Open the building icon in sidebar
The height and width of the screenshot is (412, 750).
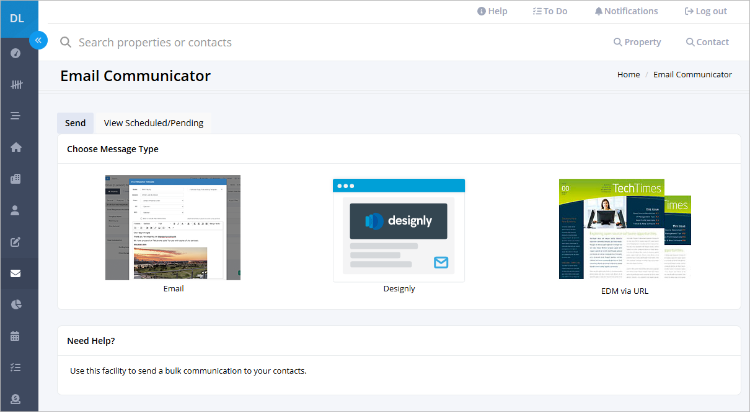click(16, 179)
